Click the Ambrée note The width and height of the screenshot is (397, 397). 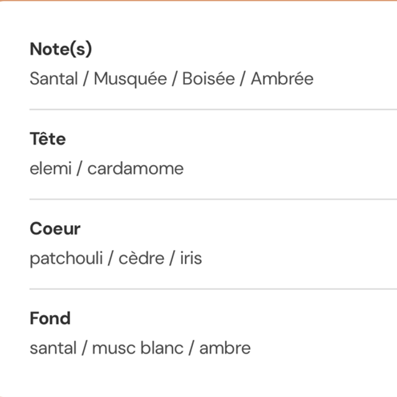tap(282, 79)
